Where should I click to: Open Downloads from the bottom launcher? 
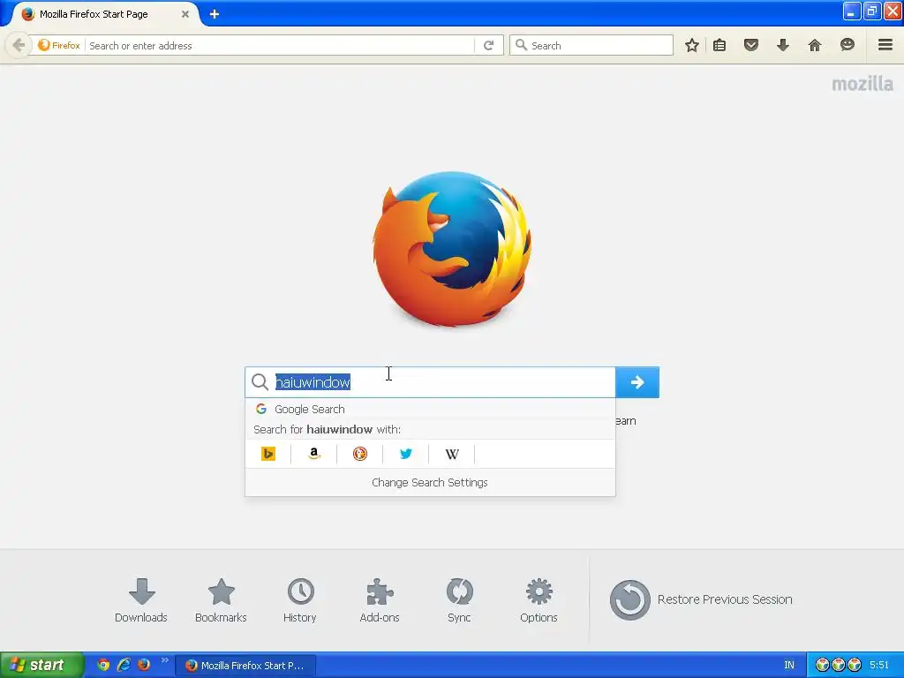point(141,600)
